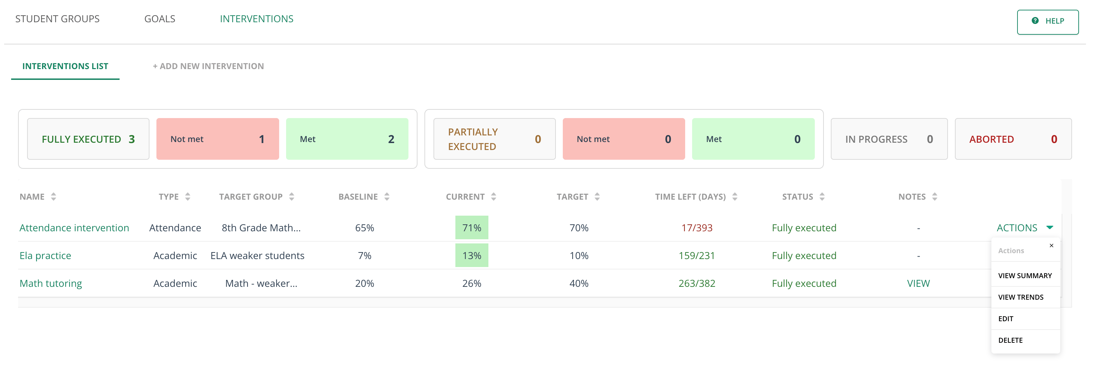Click ELA weaker students target group
The height and width of the screenshot is (366, 1095).
[258, 256]
